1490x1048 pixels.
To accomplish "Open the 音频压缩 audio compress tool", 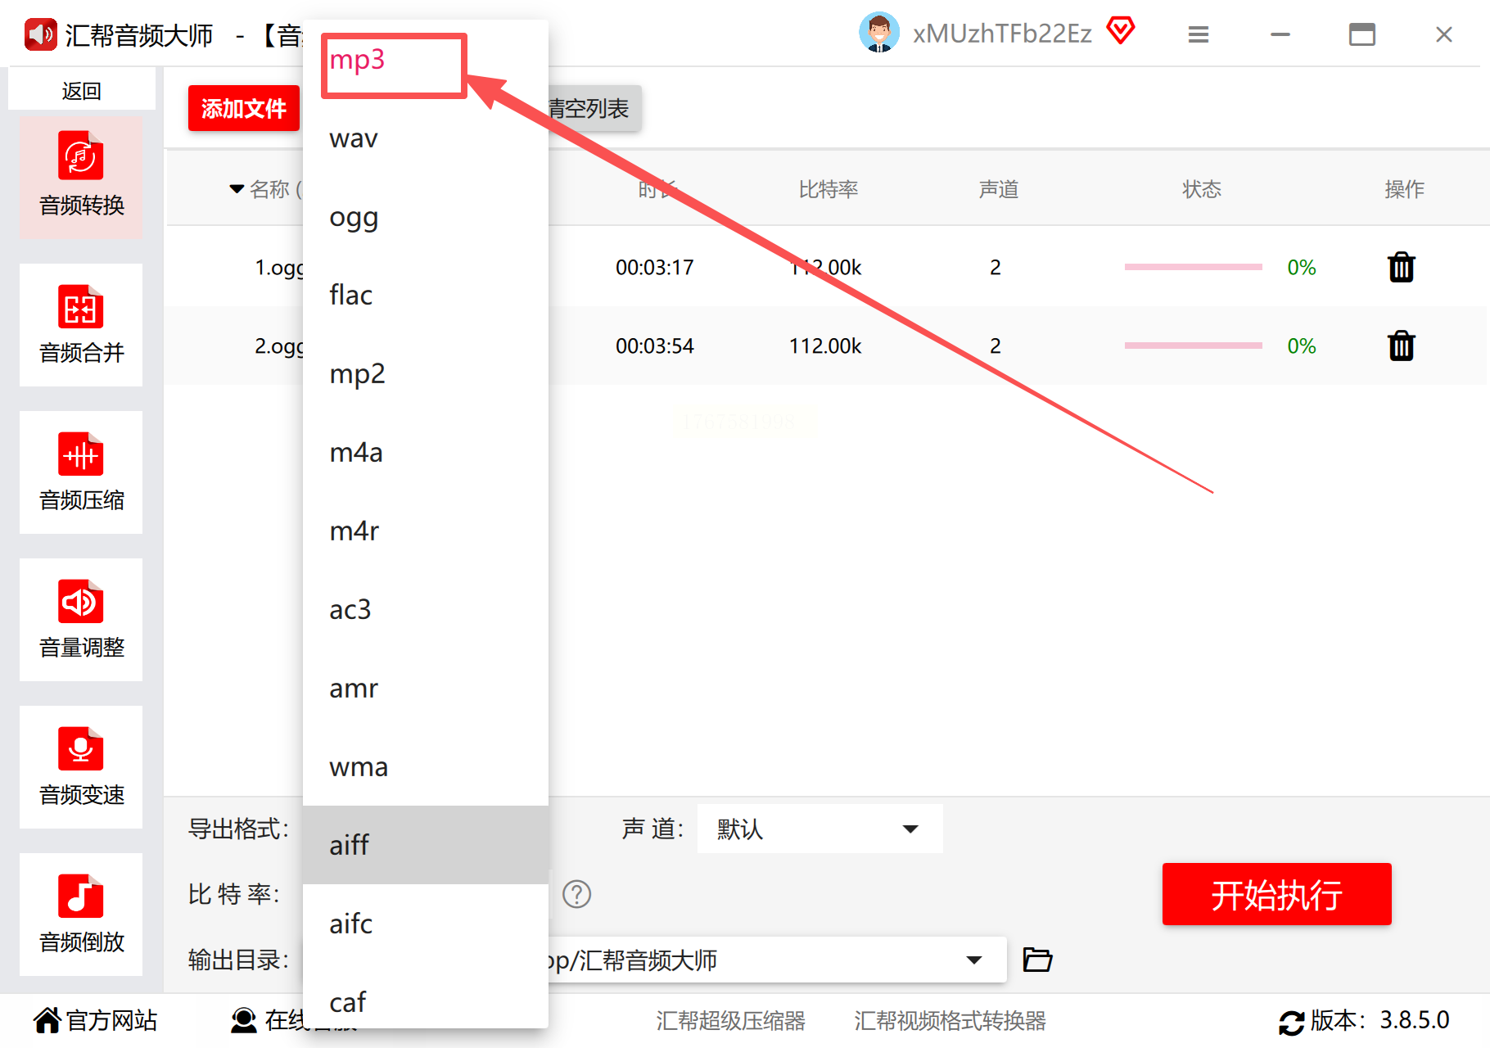I will (x=81, y=472).
